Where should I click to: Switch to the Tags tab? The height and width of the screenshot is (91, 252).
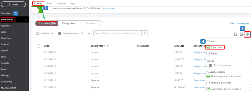(x=73, y=3)
